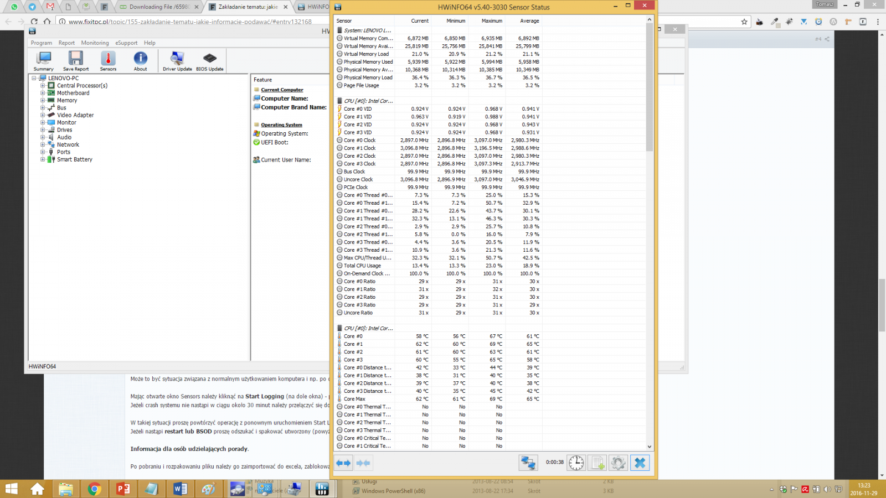Click the clock reset-timer icon

tap(576, 463)
